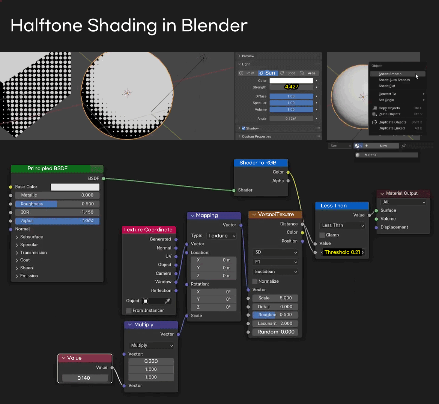439x404 pixels.
Task: Click the Preview panel drag grip
Action: pos(318,56)
